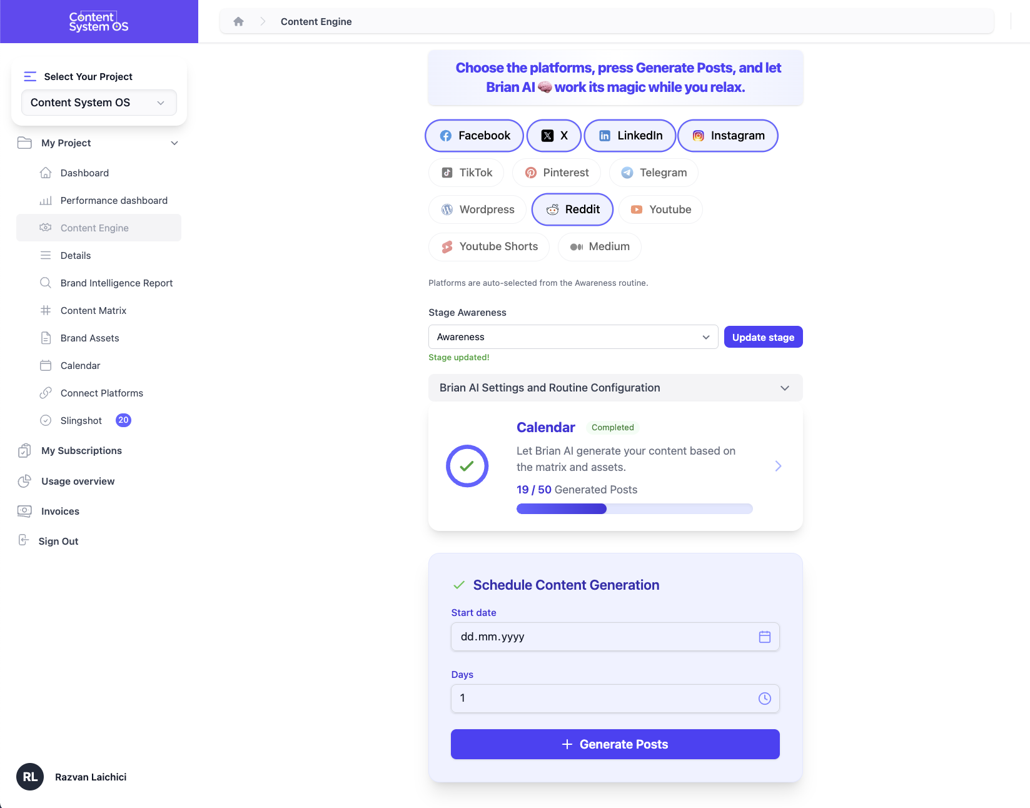Click the Content System OS logo
This screenshot has height=808, width=1030.
pos(99,22)
